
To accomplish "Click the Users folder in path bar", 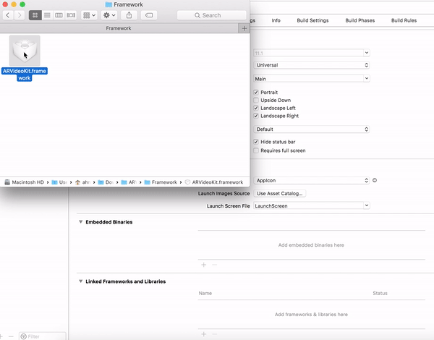I will click(x=59, y=182).
